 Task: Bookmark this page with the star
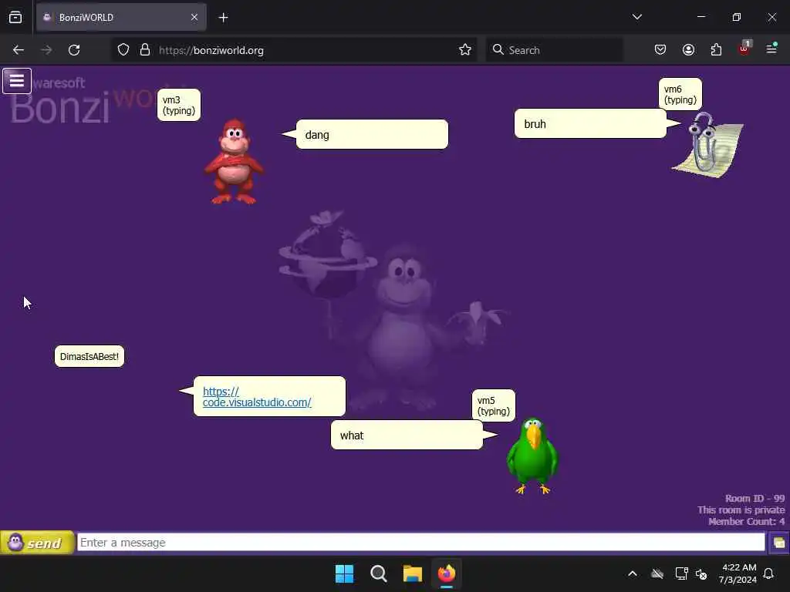click(x=465, y=50)
